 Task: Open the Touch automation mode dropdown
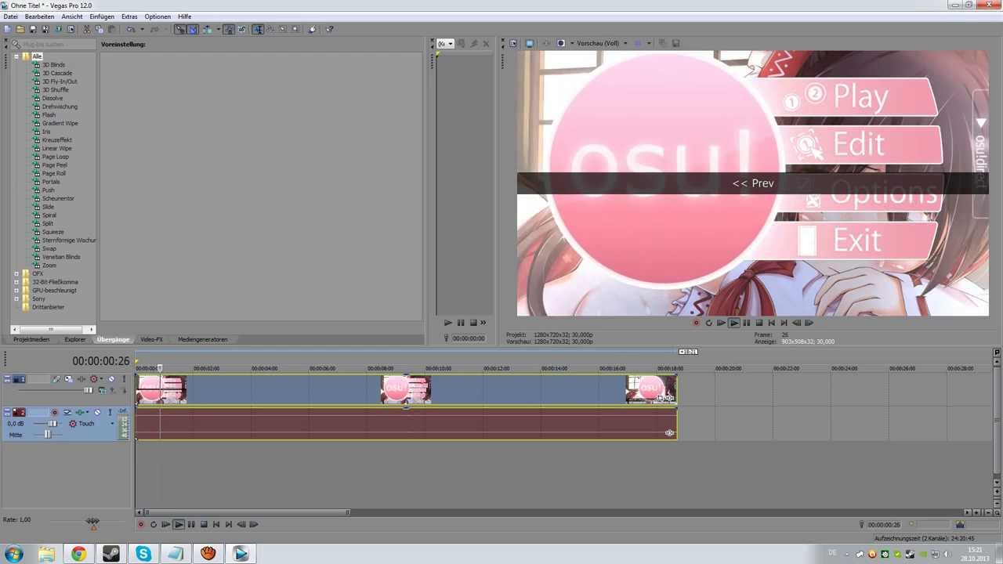coord(112,424)
